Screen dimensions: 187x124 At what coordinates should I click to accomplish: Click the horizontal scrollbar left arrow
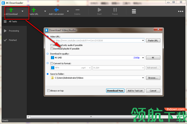[x=28, y=117]
